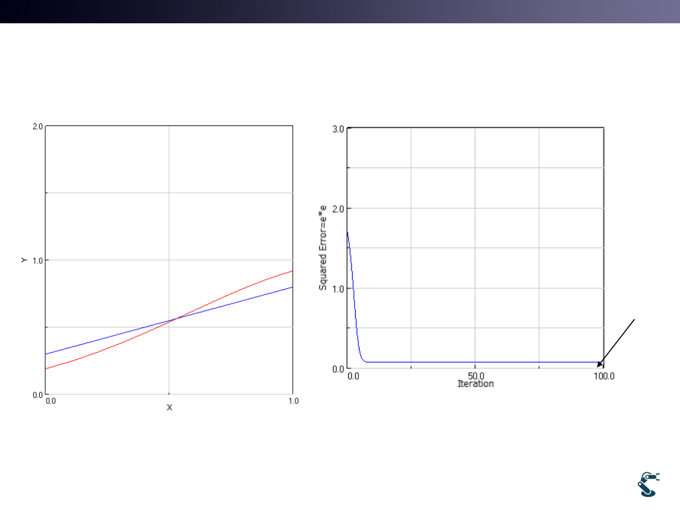
Task: Click the '1.0' tick label on the X axis
Action: tap(293, 401)
